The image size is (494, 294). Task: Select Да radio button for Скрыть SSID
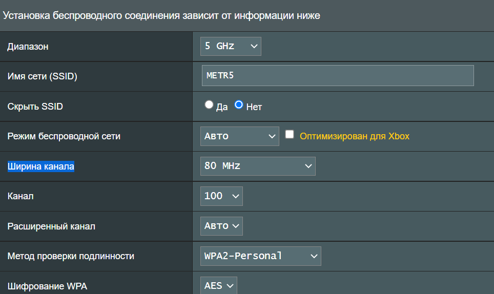(x=209, y=105)
